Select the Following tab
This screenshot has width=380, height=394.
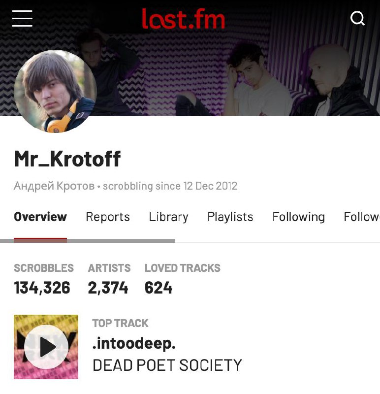coord(298,217)
